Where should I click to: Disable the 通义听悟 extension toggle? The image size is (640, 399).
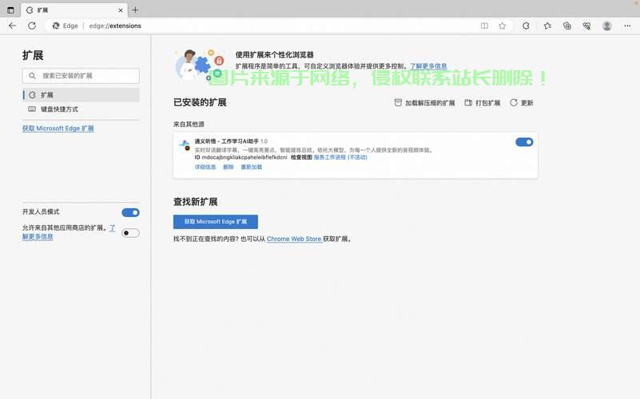pyautogui.click(x=524, y=142)
